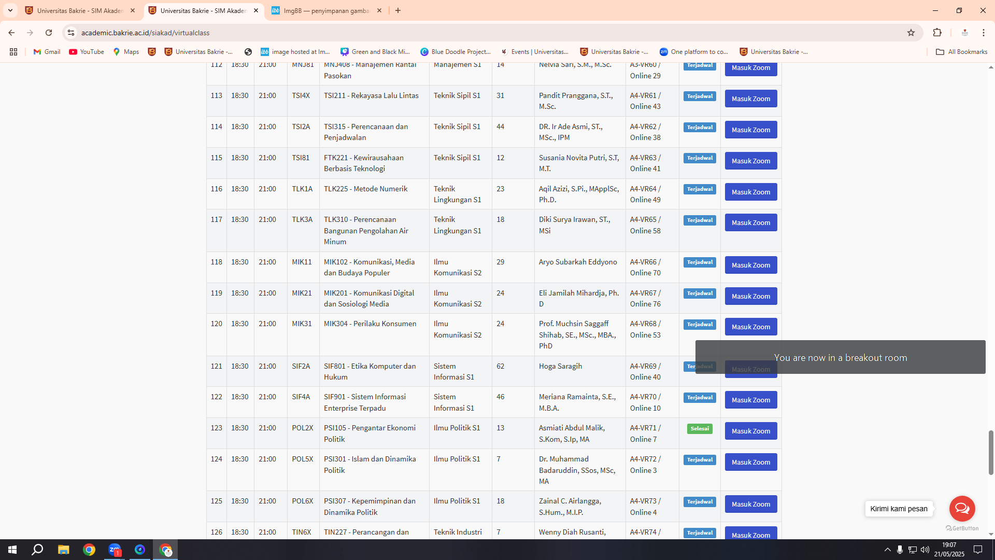Screen dimensions: 995x560
Task: Switch to the first Universitas Bakrie tab
Action: coord(80,10)
